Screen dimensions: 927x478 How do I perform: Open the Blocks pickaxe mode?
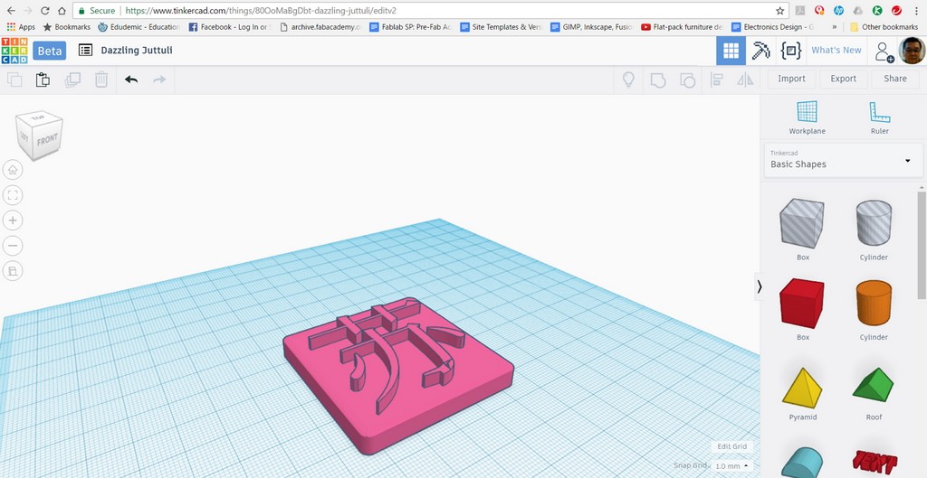pos(760,51)
